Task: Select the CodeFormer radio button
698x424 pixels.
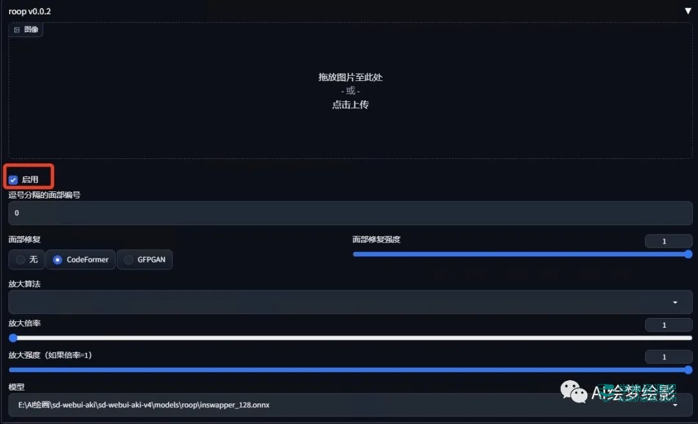Action: (58, 260)
